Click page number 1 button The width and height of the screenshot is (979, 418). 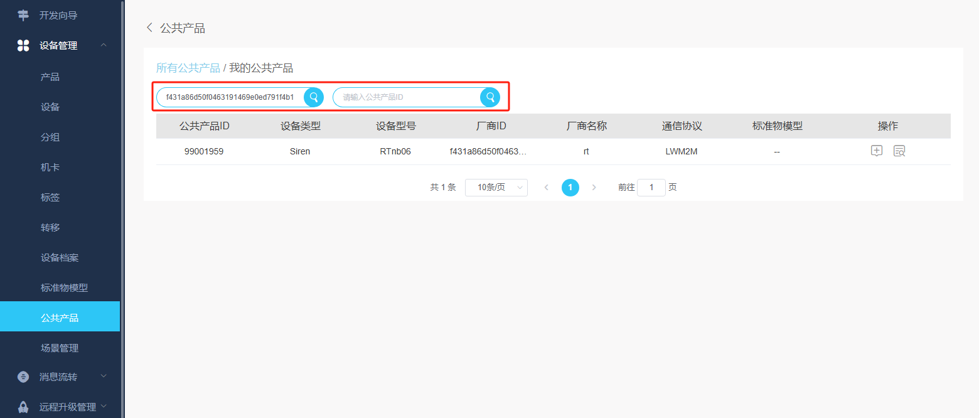click(x=570, y=187)
